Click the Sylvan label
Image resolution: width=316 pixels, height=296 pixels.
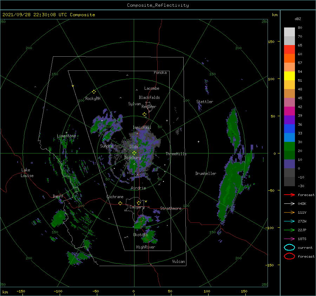click(134, 104)
